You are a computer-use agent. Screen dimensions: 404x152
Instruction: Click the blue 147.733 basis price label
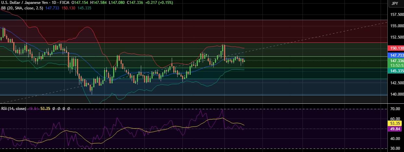(396, 55)
